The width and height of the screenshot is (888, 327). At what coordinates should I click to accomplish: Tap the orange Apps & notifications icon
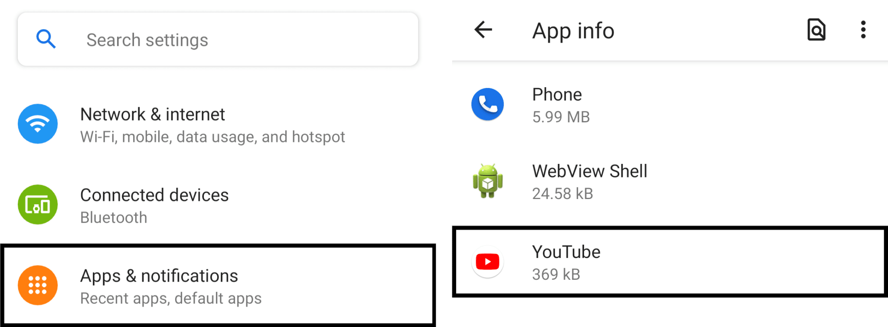pos(38,285)
